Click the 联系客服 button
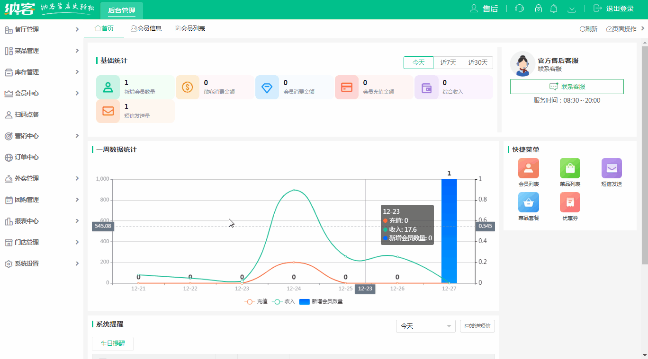Viewport: 648px width, 359px height. [567, 86]
